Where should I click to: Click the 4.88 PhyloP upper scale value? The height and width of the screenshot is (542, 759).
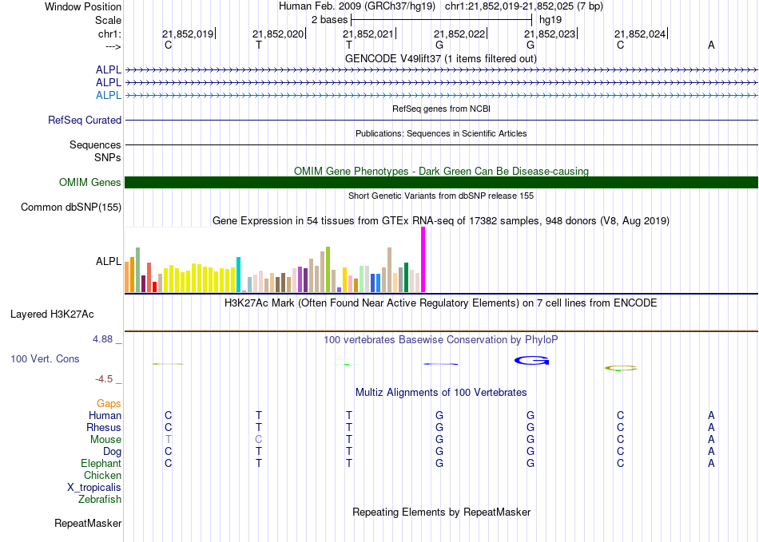click(x=102, y=339)
